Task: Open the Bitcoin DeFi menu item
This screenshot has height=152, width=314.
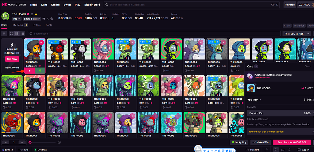Action: point(93,5)
